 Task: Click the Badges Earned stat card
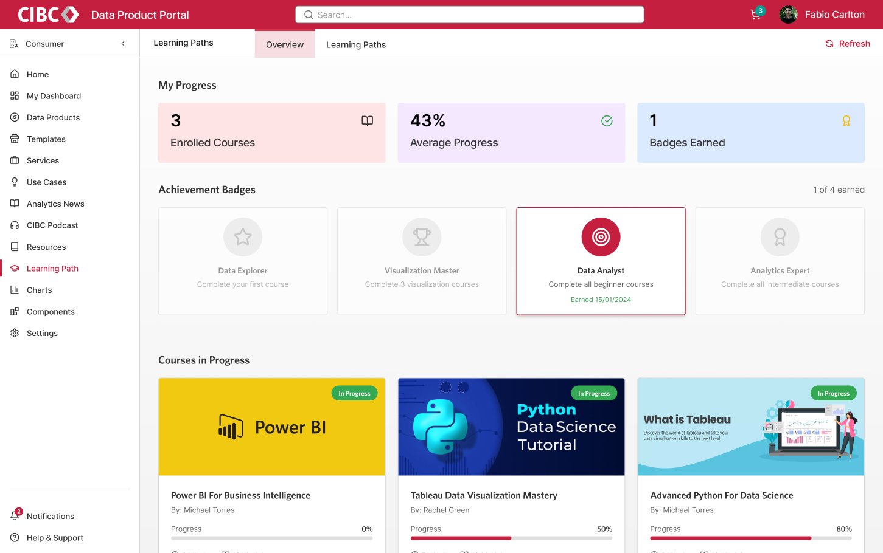click(751, 132)
